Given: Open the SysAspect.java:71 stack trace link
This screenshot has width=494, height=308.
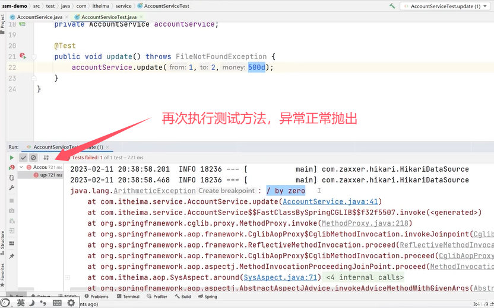Looking at the screenshot, I should pyautogui.click(x=280, y=278).
